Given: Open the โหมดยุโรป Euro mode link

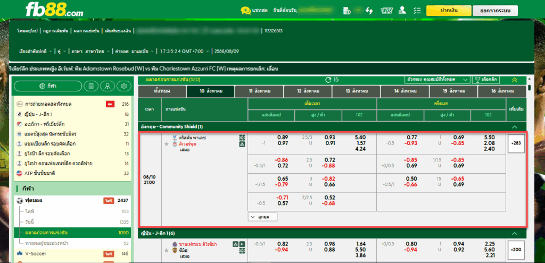Looking at the screenshot, I should (28, 31).
